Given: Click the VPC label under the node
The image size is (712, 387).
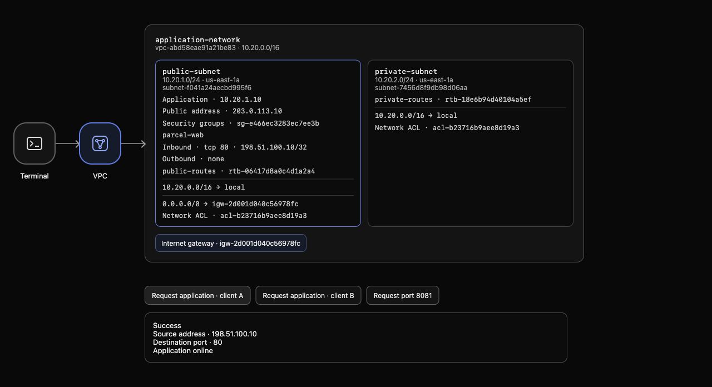Looking at the screenshot, I should tap(100, 176).
